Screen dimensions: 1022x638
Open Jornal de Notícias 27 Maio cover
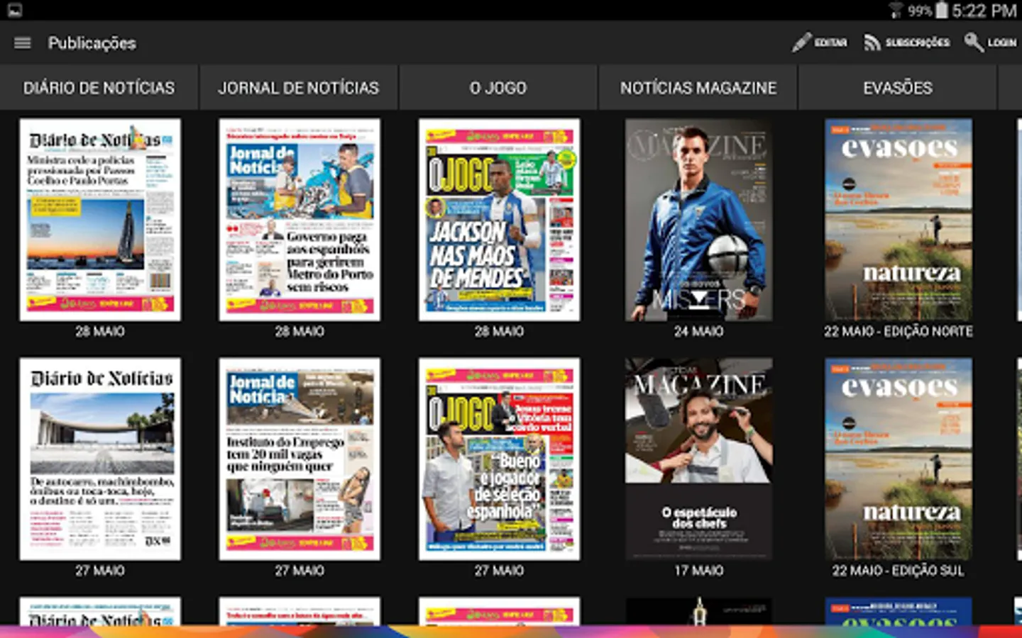pos(300,459)
